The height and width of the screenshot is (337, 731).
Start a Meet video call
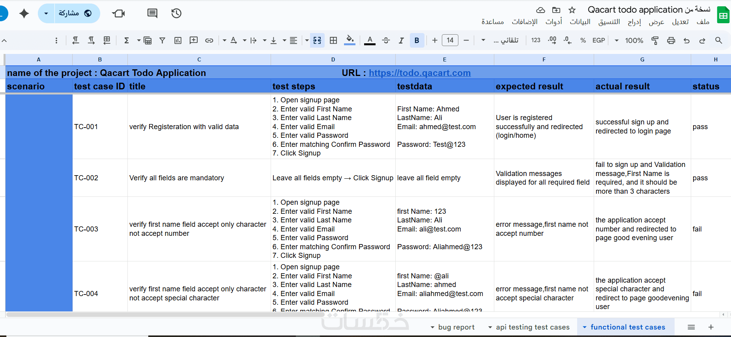coord(118,13)
